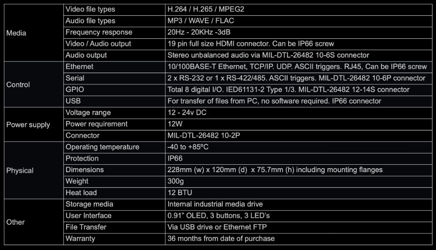Select the Control category cell
Image resolution: width=436 pixels, height=250 pixels.
click(x=18, y=84)
